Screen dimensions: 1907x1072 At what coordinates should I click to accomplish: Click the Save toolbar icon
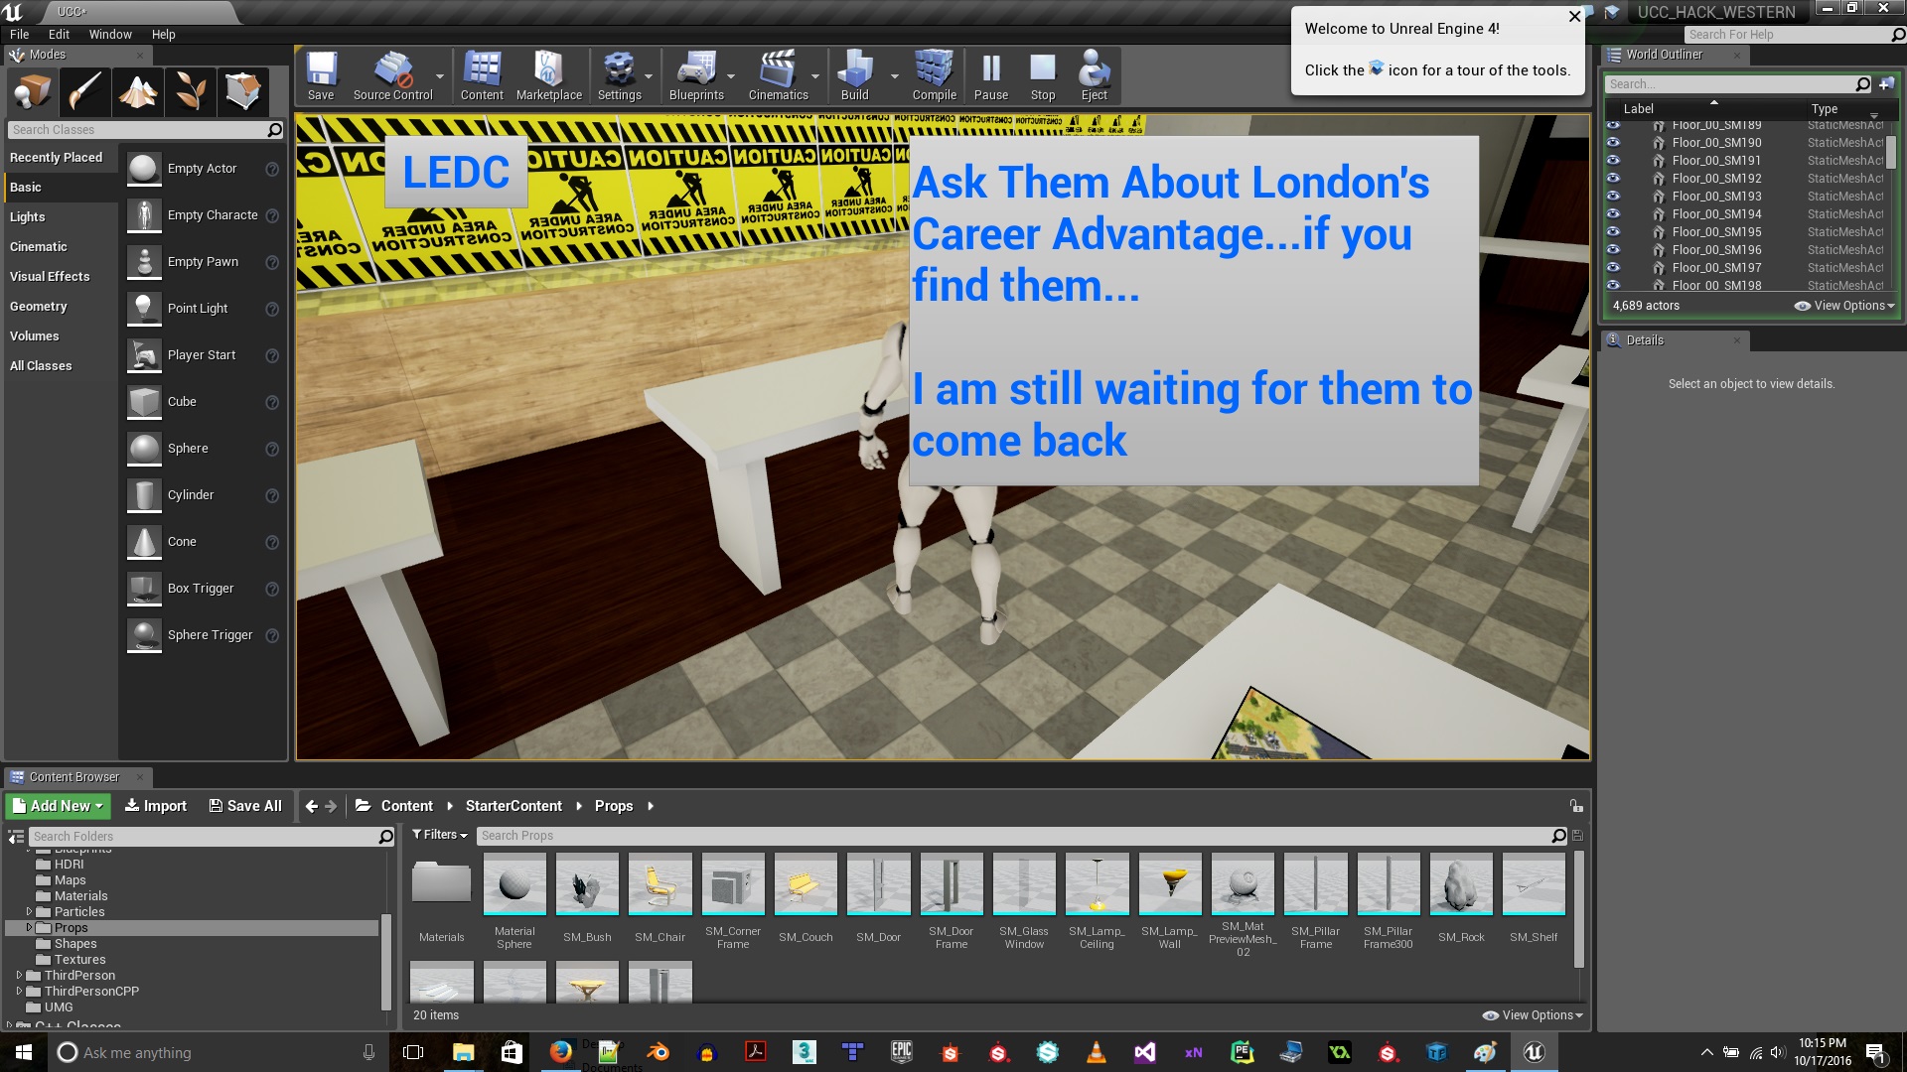pos(321,74)
